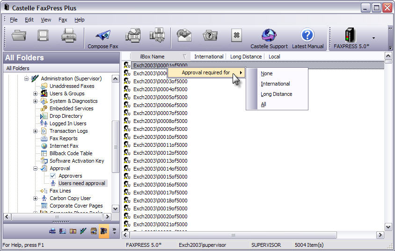Select Logged In Users tree item
Viewport: 395px width, 251px height.
click(x=68, y=123)
